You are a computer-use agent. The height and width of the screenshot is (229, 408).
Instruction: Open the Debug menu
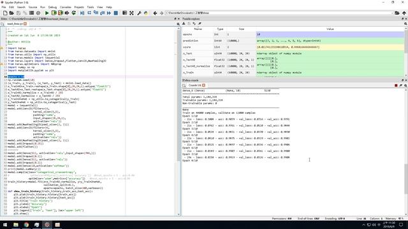(52, 7)
